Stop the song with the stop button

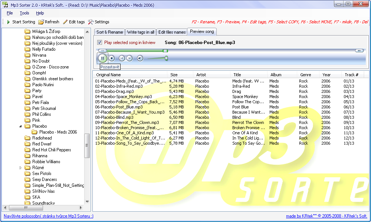(x=112, y=58)
